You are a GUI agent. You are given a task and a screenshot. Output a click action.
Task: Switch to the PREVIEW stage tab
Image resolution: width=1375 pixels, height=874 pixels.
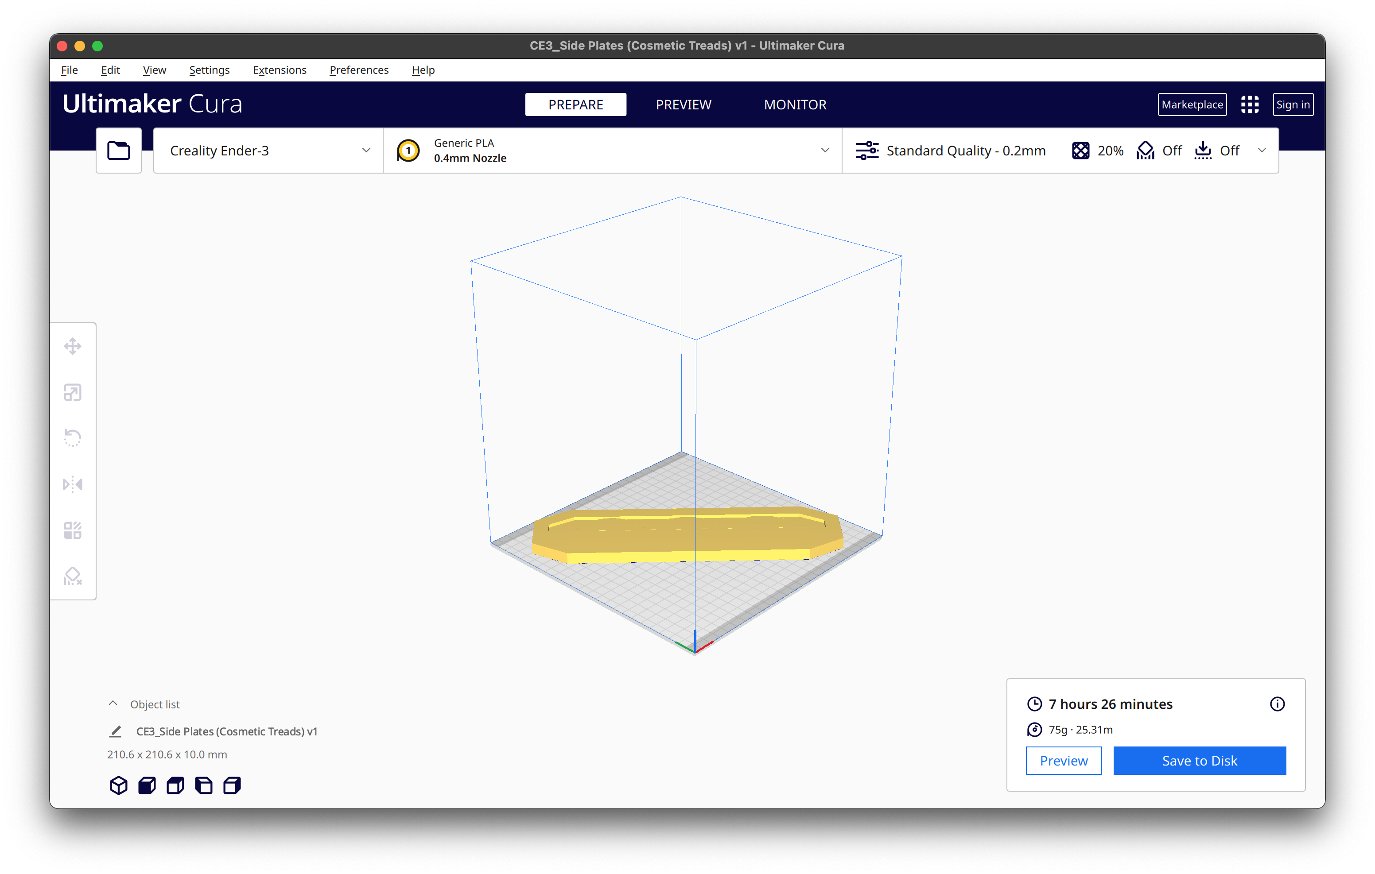click(683, 104)
